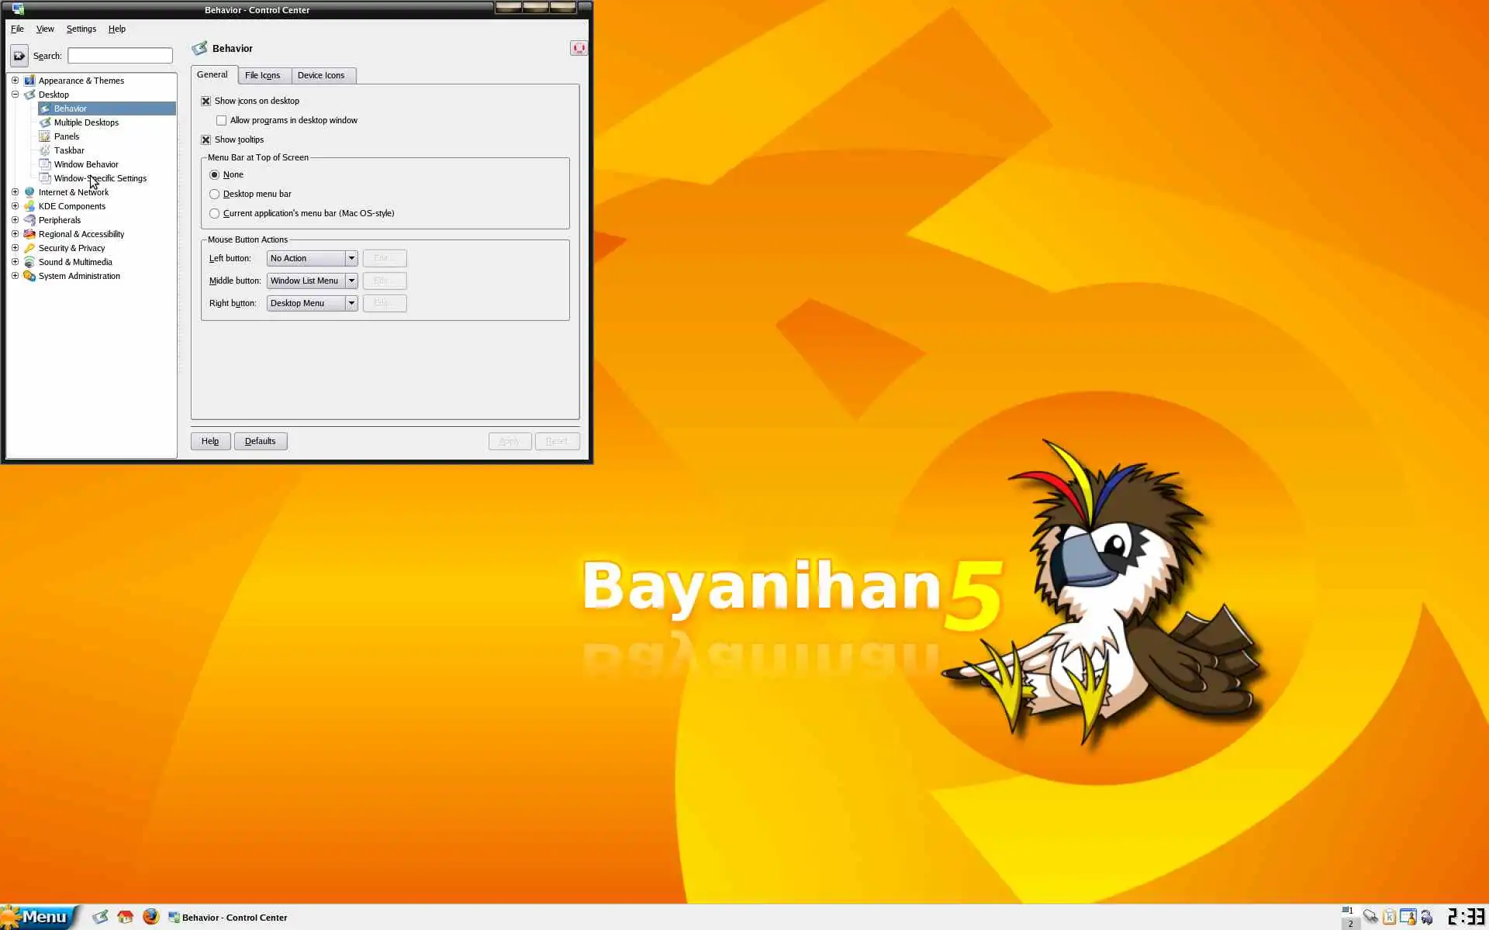Open the Left button action dropdown
This screenshot has width=1489, height=930.
coord(312,258)
